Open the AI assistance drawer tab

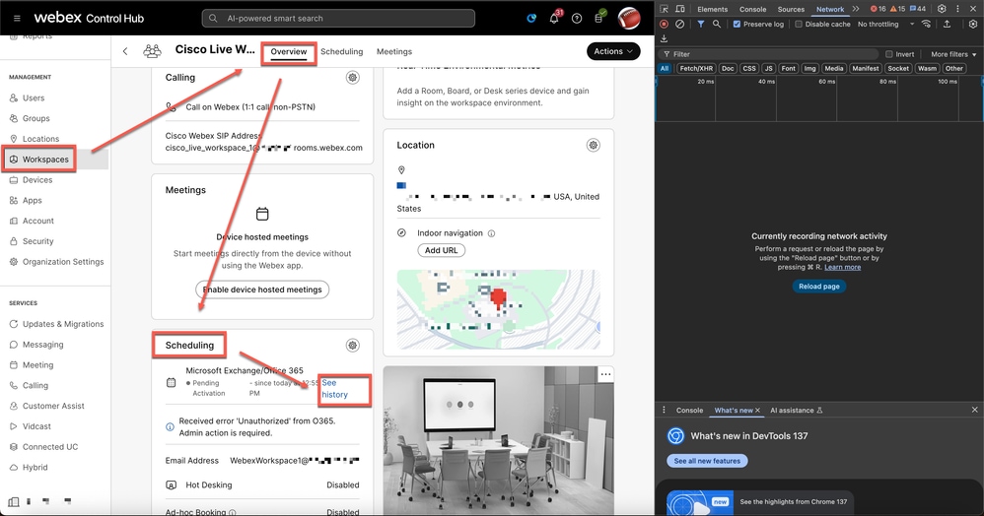(796, 410)
